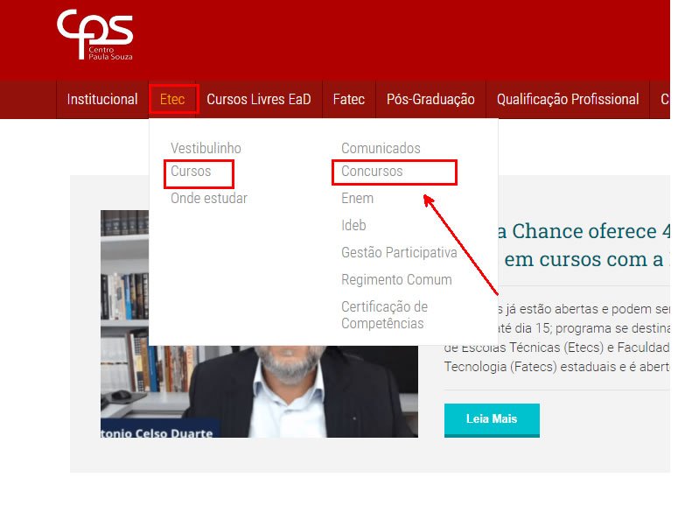Select the Pós-Graduação menu item
Image resolution: width=678 pixels, height=513 pixels.
coord(430,100)
